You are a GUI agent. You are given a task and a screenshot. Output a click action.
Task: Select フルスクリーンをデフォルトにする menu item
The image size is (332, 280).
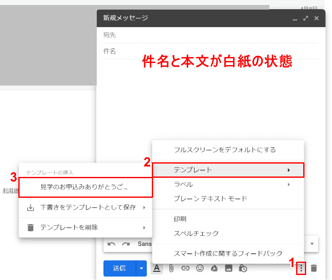pyautogui.click(x=228, y=150)
